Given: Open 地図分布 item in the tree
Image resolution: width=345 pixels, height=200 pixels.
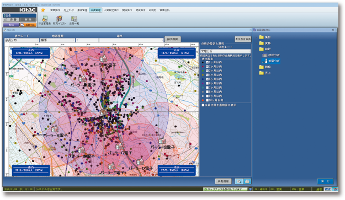Looking at the screenshot, I should [271, 61].
